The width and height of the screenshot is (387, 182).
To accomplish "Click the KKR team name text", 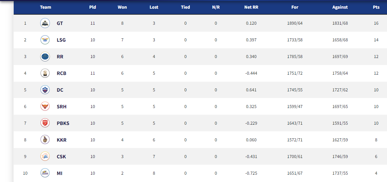I will point(61,140).
